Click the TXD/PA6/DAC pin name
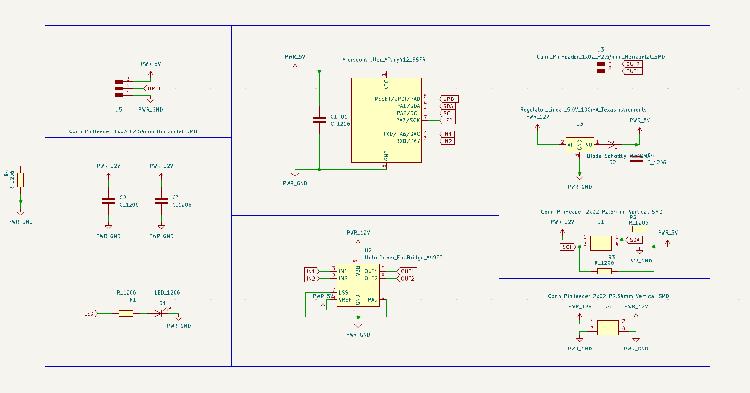 [x=401, y=134]
